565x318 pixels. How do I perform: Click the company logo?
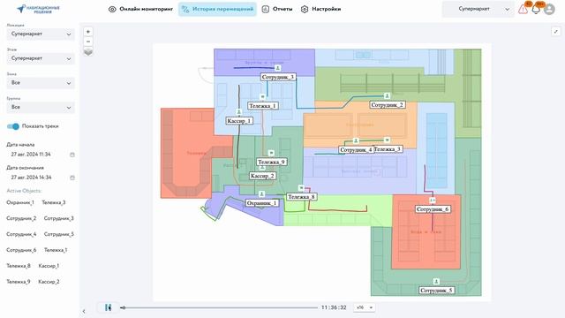point(38,9)
